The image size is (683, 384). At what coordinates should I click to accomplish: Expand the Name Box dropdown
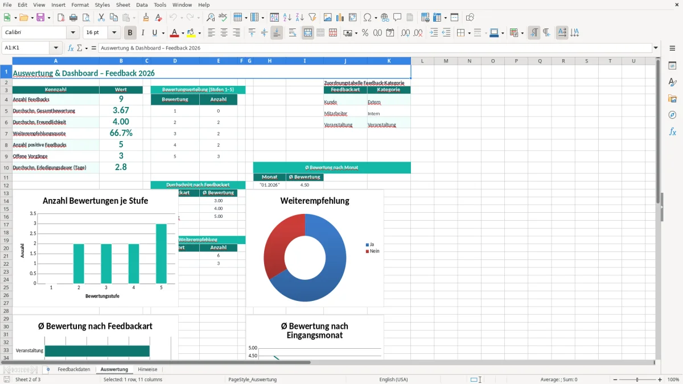[x=56, y=48]
